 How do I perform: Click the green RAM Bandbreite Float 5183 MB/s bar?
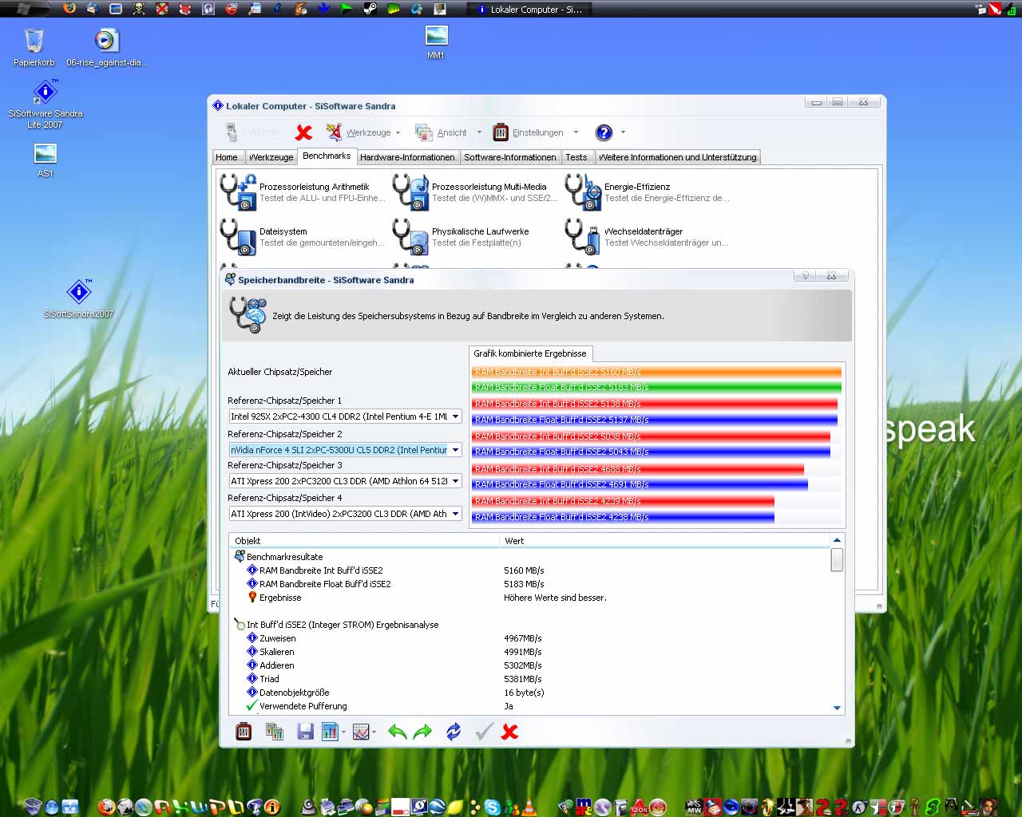656,387
